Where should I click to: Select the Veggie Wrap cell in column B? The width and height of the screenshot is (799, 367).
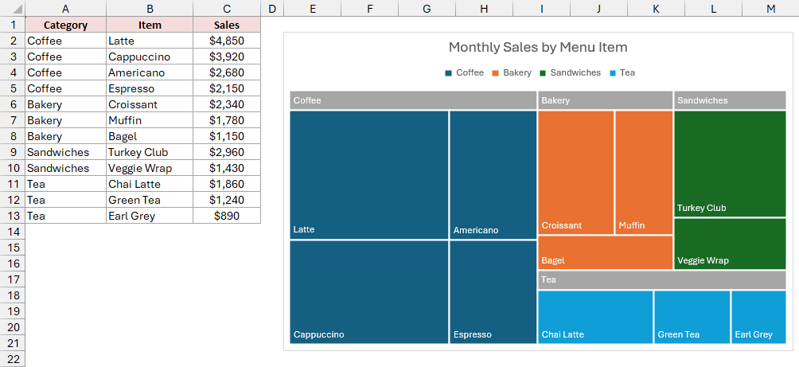(150, 168)
